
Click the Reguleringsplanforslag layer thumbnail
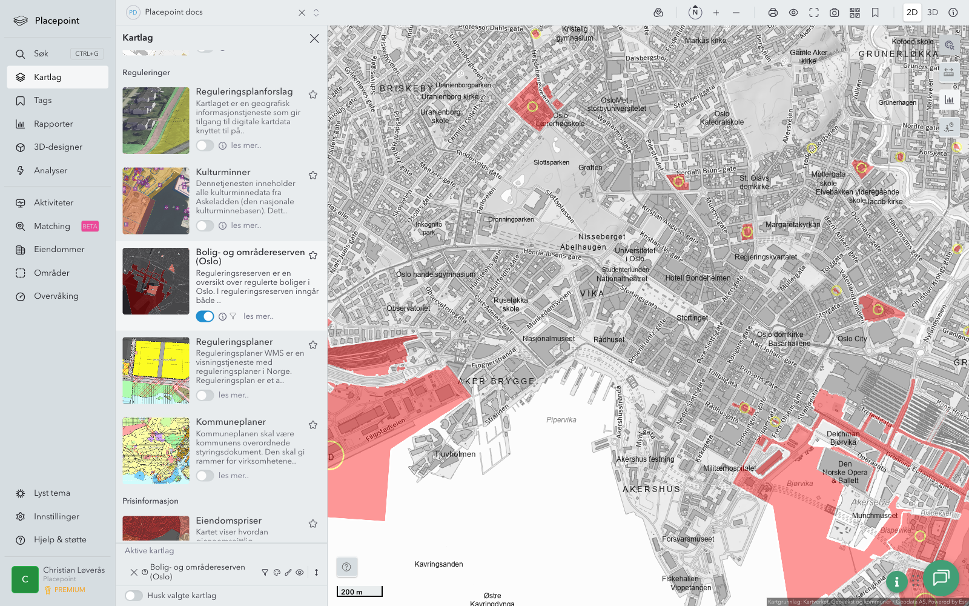[156, 121]
